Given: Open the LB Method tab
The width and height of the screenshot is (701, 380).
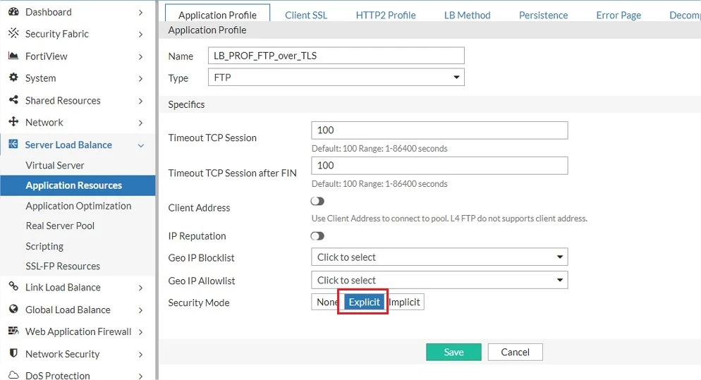Looking at the screenshot, I should tap(467, 16).
